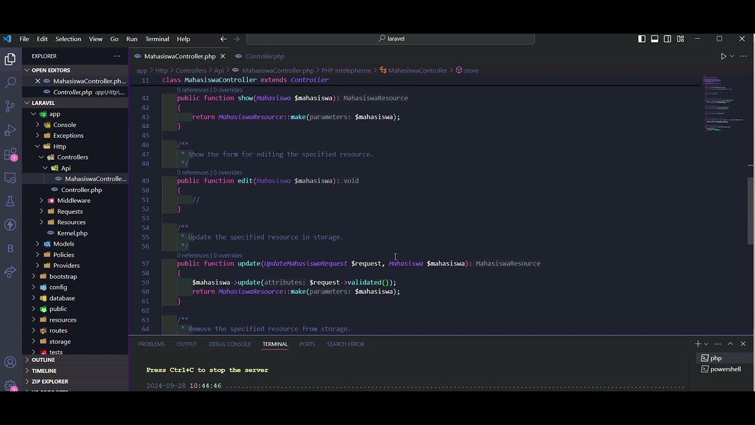Open the Help menu
Screen dimensions: 755x425
pyautogui.click(x=183, y=39)
